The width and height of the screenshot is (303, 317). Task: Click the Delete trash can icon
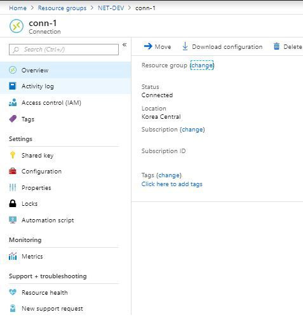coord(276,46)
